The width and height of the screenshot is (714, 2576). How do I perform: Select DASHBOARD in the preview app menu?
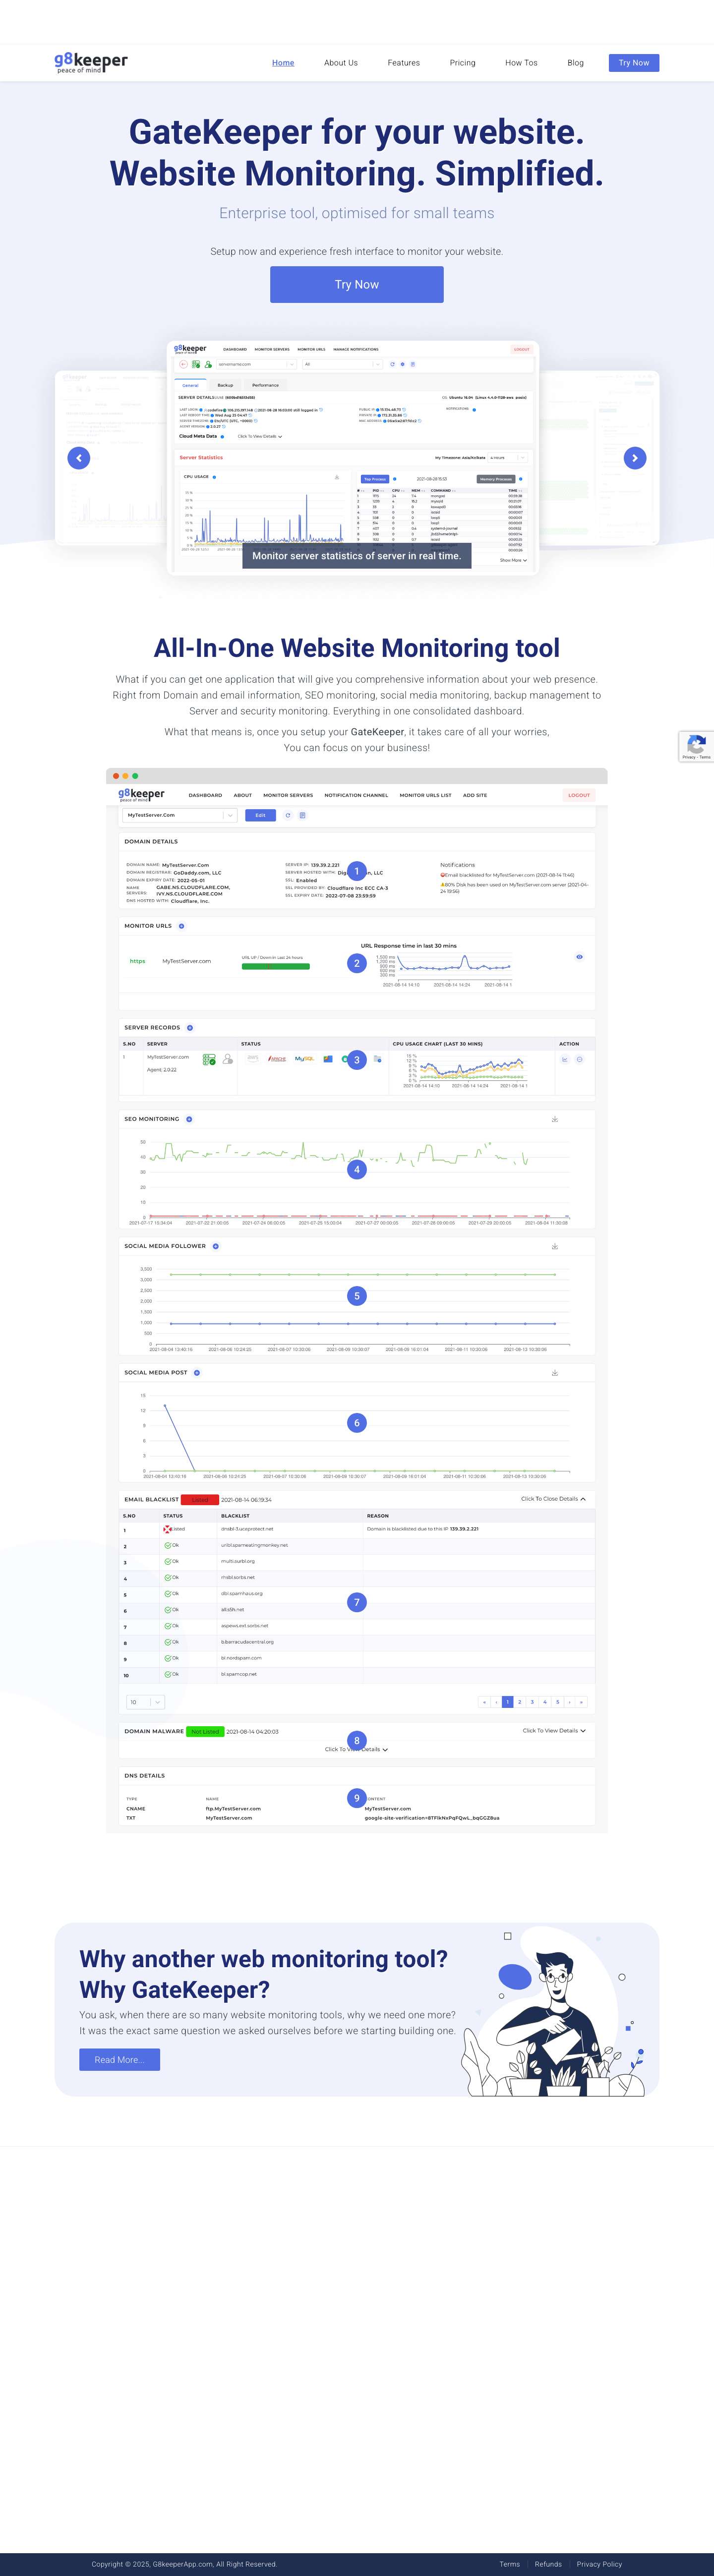coord(205,795)
